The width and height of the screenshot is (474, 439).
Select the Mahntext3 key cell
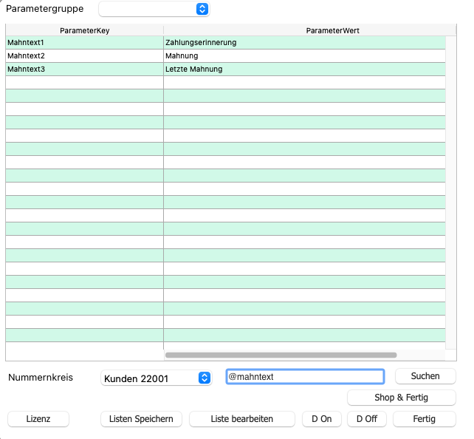85,69
